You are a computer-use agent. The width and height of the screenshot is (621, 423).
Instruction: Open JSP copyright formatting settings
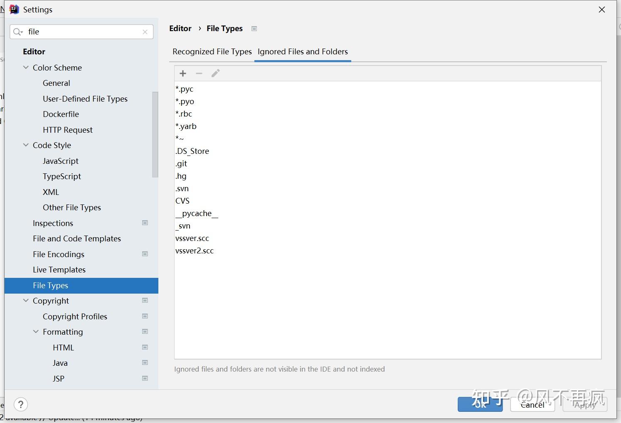(x=59, y=379)
